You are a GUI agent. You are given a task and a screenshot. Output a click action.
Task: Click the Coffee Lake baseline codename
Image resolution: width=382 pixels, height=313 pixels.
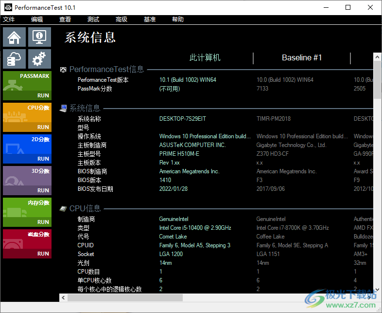click(x=270, y=237)
